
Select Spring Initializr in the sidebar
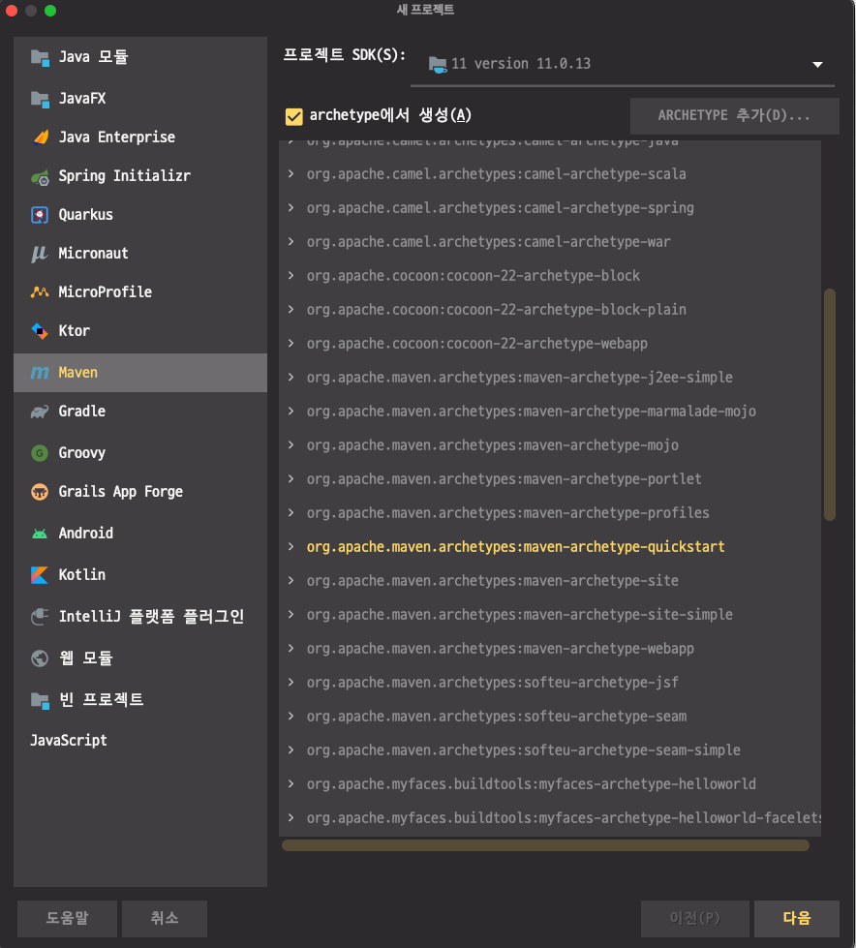[140, 176]
